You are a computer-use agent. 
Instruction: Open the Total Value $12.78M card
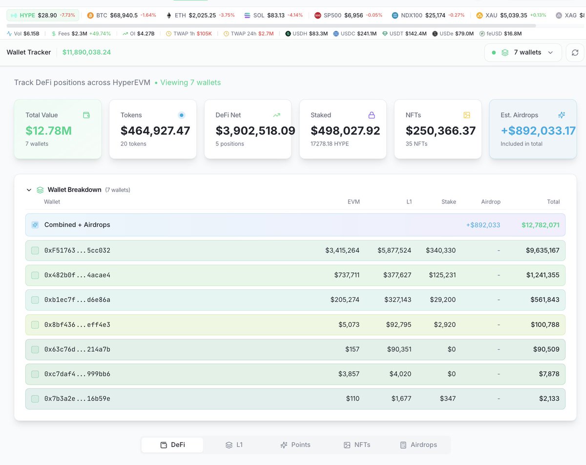[x=58, y=129]
